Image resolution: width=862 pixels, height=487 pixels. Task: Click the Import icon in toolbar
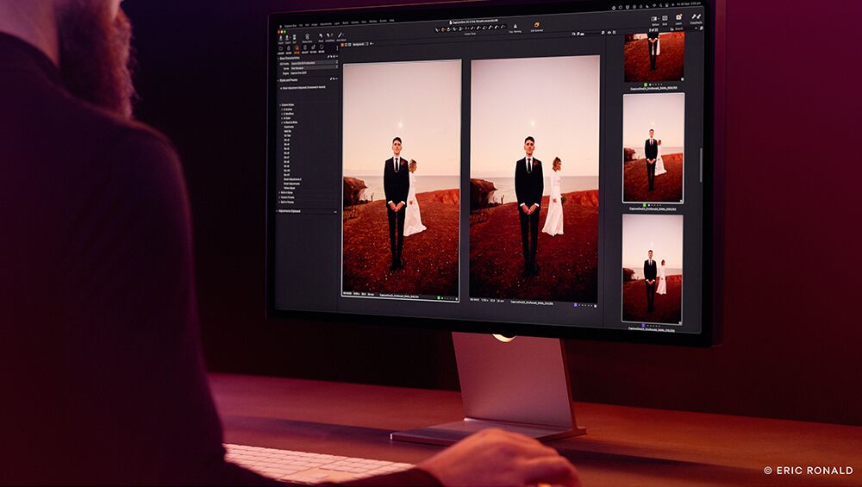click(x=282, y=35)
